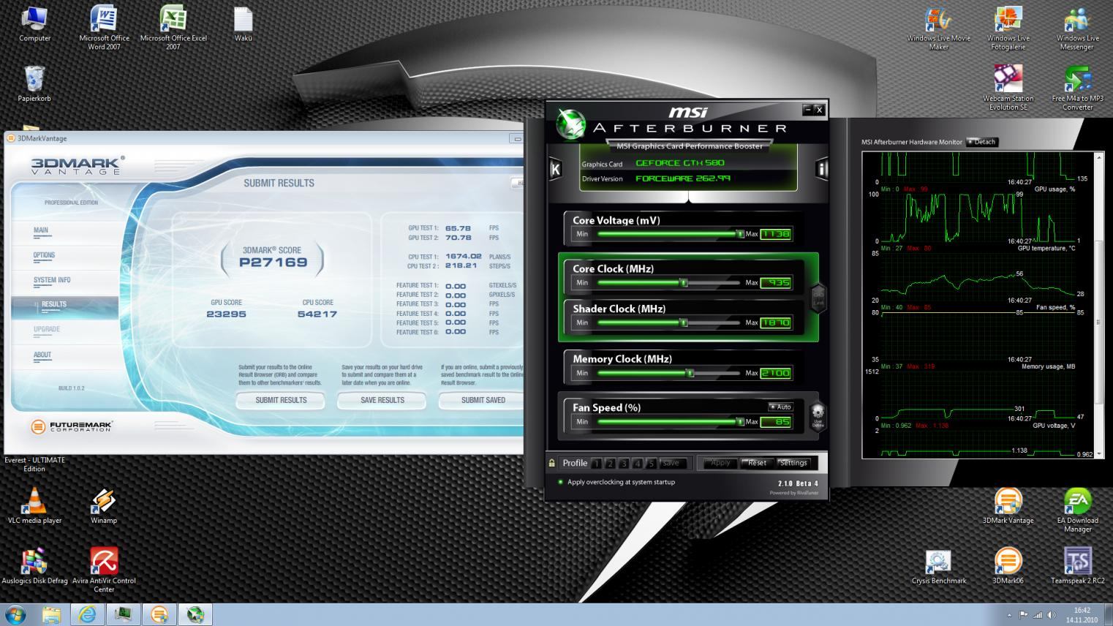Viewport: 1113px width, 626px height.
Task: Open Windows Live Fotogalerie shortcut
Action: click(1008, 29)
